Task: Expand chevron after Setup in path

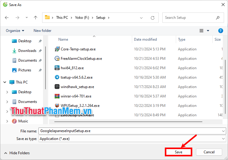Action: pos(109,18)
